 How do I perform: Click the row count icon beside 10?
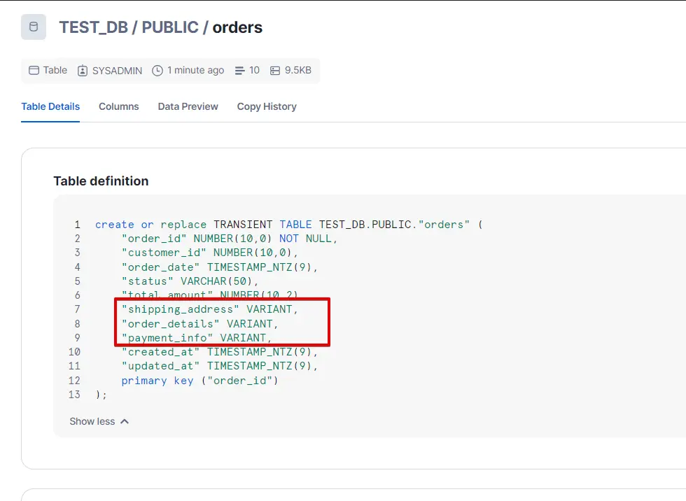[x=239, y=71]
